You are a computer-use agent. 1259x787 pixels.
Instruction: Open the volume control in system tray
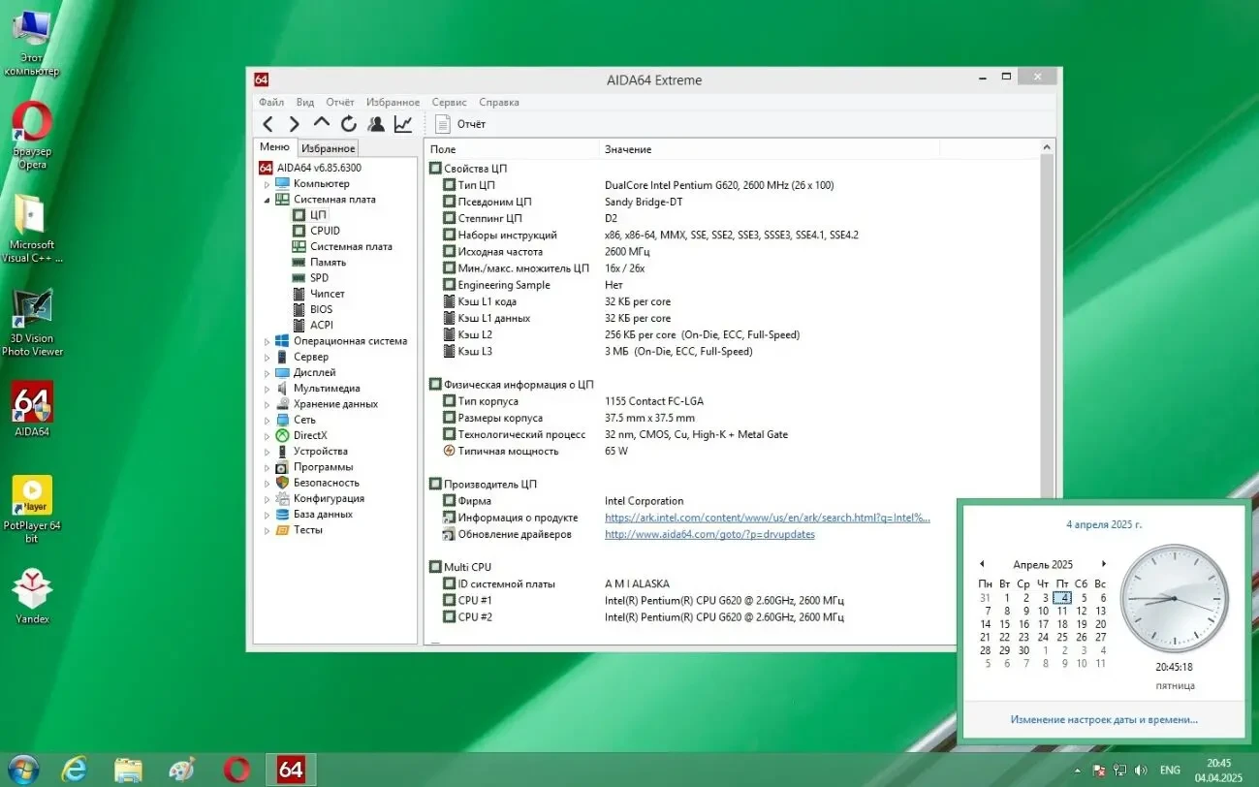pyautogui.click(x=1141, y=770)
